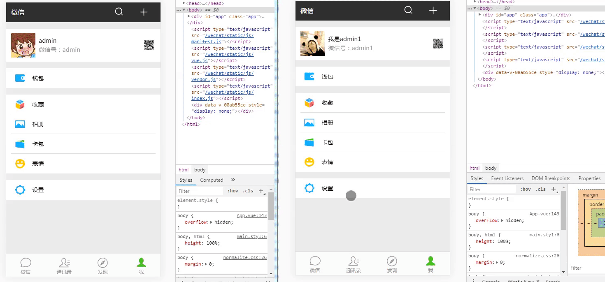Expand head node in right DevTools
The width and height of the screenshot is (605, 282).
[475, 2]
